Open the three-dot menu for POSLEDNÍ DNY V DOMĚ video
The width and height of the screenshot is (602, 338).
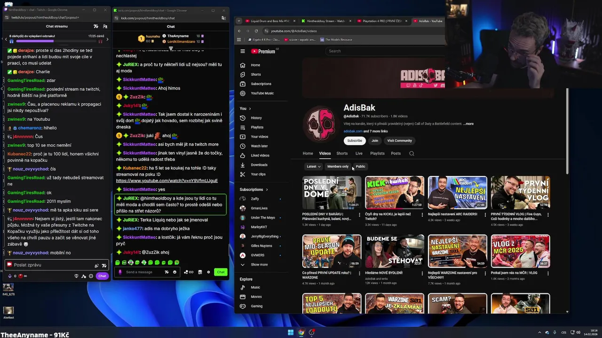[x=359, y=215]
